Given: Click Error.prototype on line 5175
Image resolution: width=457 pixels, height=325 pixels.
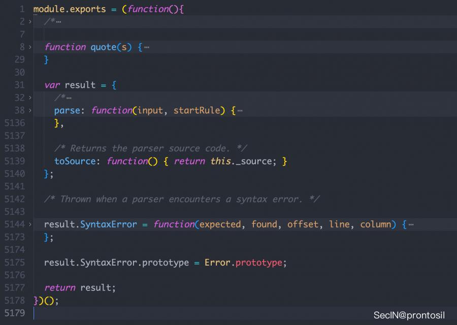Looking at the screenshot, I should [x=243, y=263].
